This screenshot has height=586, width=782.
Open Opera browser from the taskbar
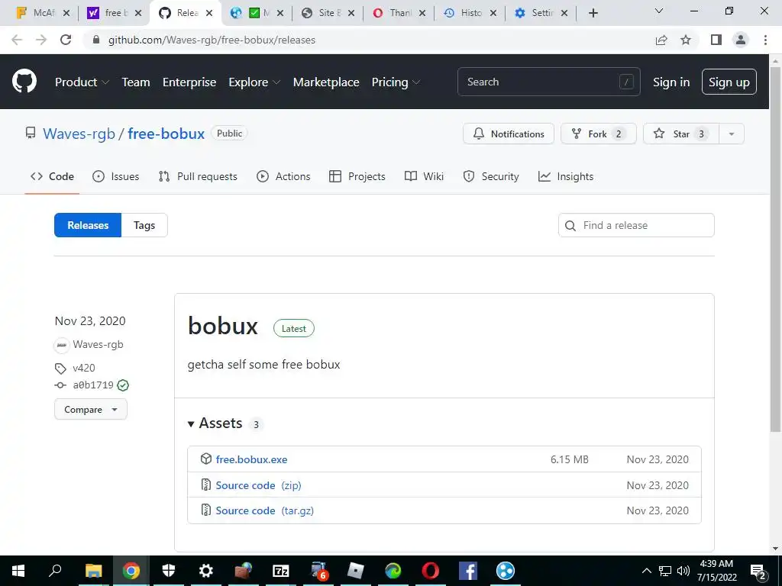(431, 571)
